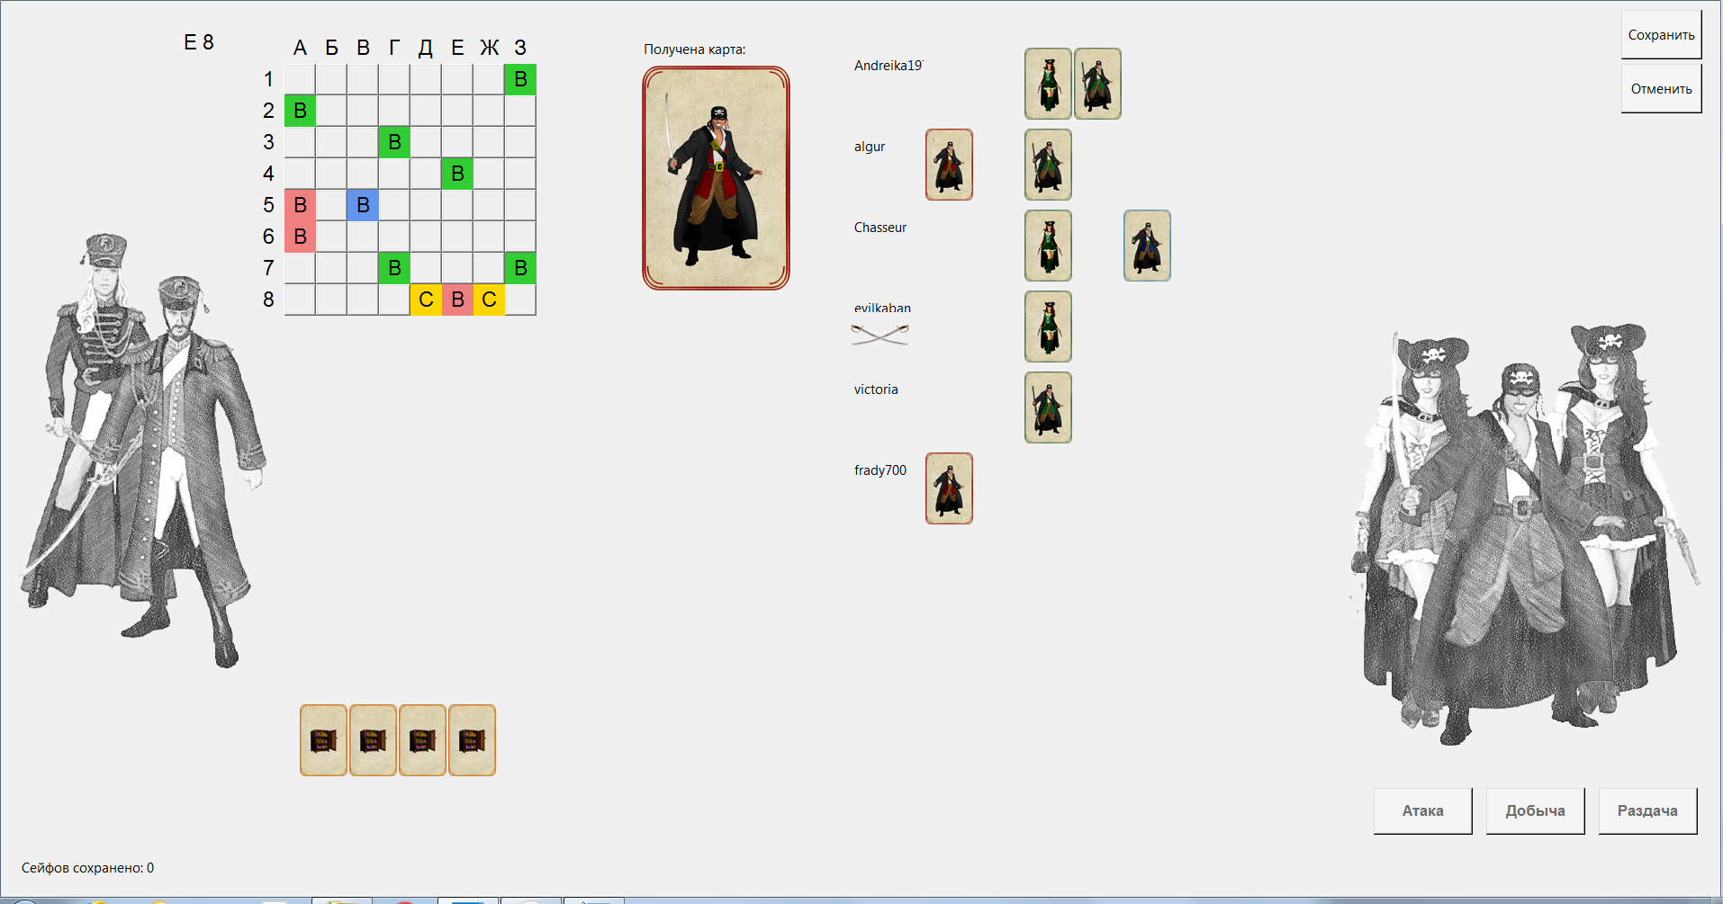Click yellow C cell in column Д row 8
This screenshot has height=904, width=1723.
(426, 300)
